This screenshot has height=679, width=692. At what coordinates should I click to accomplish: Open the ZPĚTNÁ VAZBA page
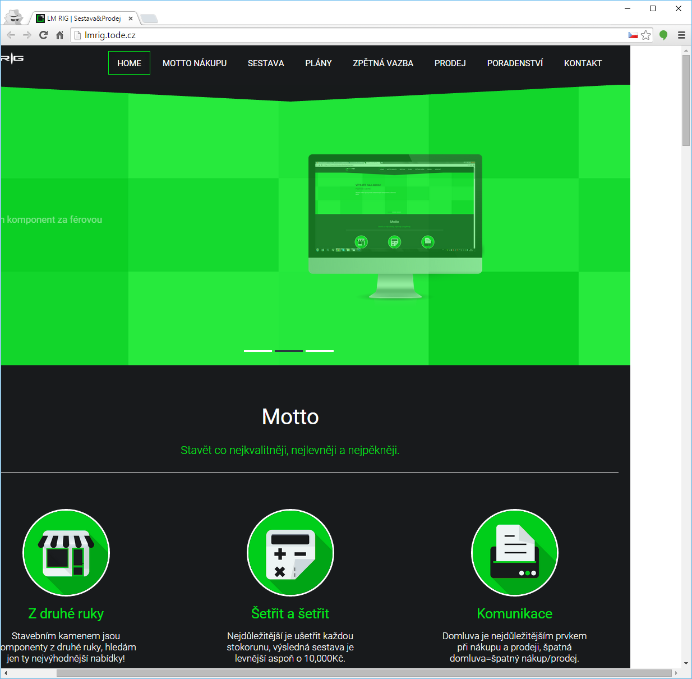click(383, 63)
